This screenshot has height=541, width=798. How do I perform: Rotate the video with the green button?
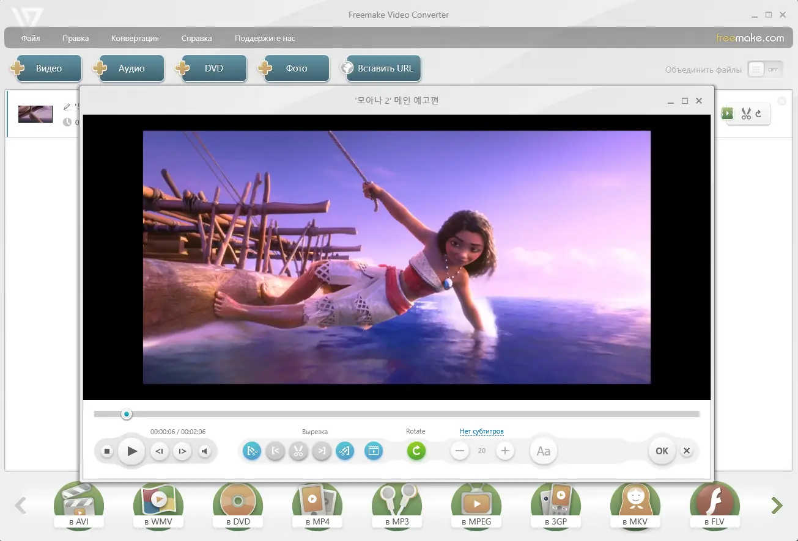(x=416, y=451)
